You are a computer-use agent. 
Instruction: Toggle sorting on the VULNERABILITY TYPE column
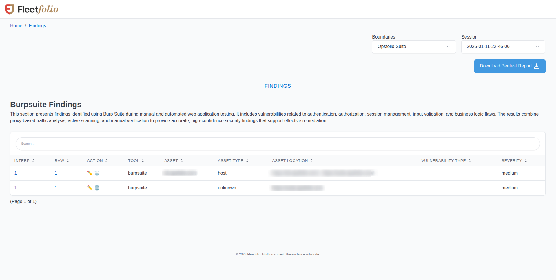(470, 160)
